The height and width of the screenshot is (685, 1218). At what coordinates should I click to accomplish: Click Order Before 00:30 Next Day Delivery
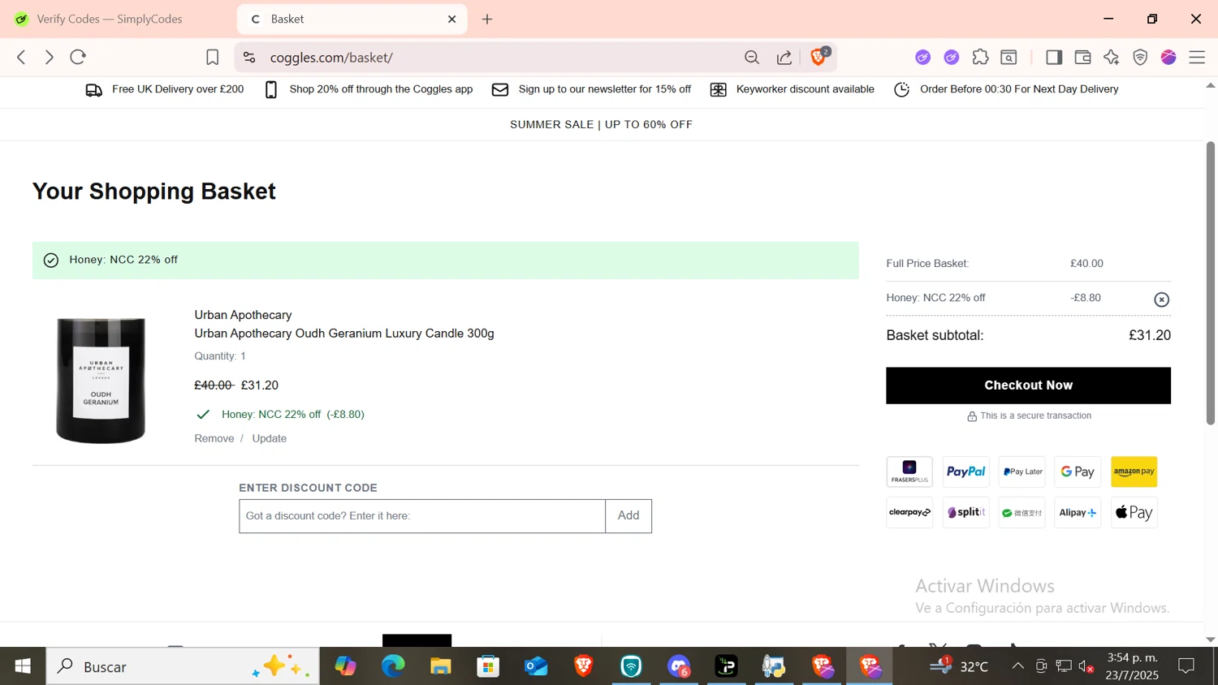point(1006,89)
